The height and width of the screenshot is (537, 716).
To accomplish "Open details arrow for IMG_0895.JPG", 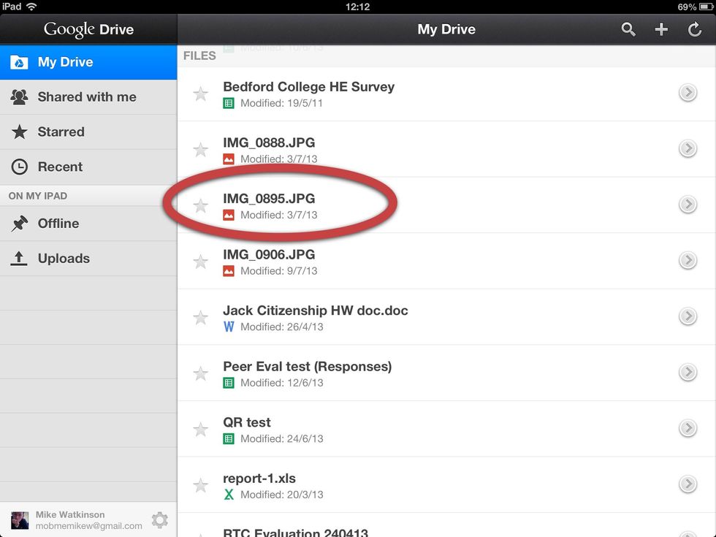I will coord(688,205).
